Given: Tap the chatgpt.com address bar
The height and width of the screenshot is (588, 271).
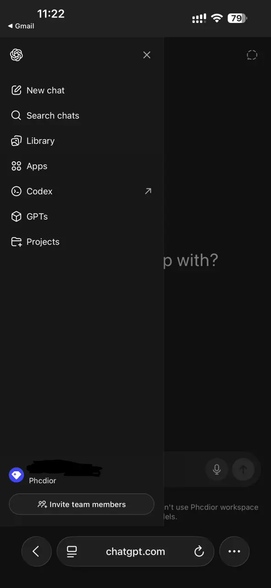Looking at the screenshot, I should pos(135,552).
